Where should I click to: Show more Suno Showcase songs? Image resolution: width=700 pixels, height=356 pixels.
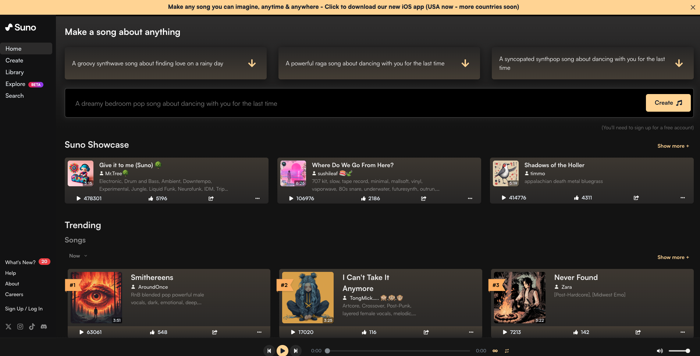[x=673, y=146]
